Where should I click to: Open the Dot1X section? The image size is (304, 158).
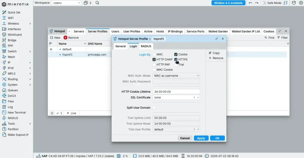click(x=12, y=96)
